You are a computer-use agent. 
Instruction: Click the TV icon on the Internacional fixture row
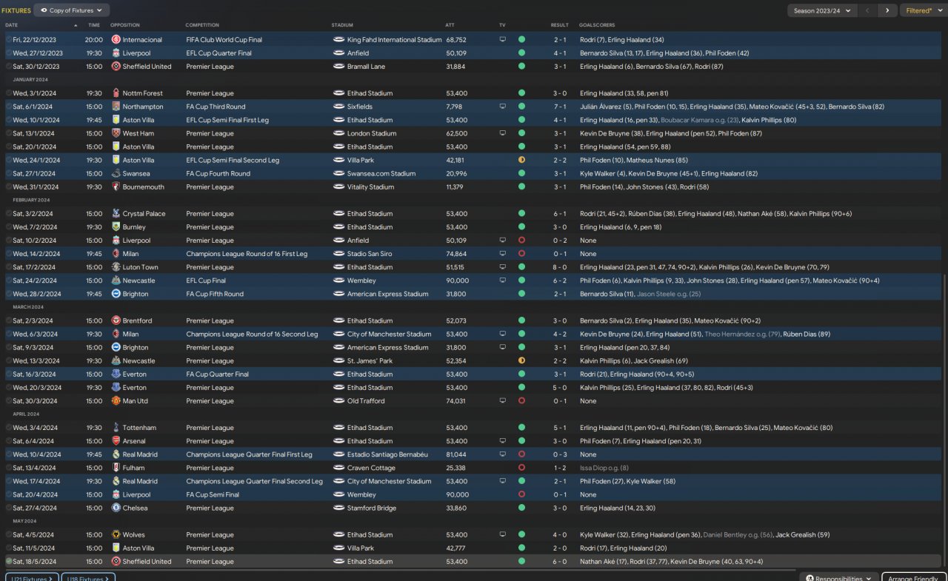coord(503,40)
